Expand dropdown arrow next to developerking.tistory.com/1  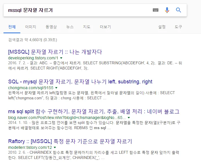pos(61,58)
